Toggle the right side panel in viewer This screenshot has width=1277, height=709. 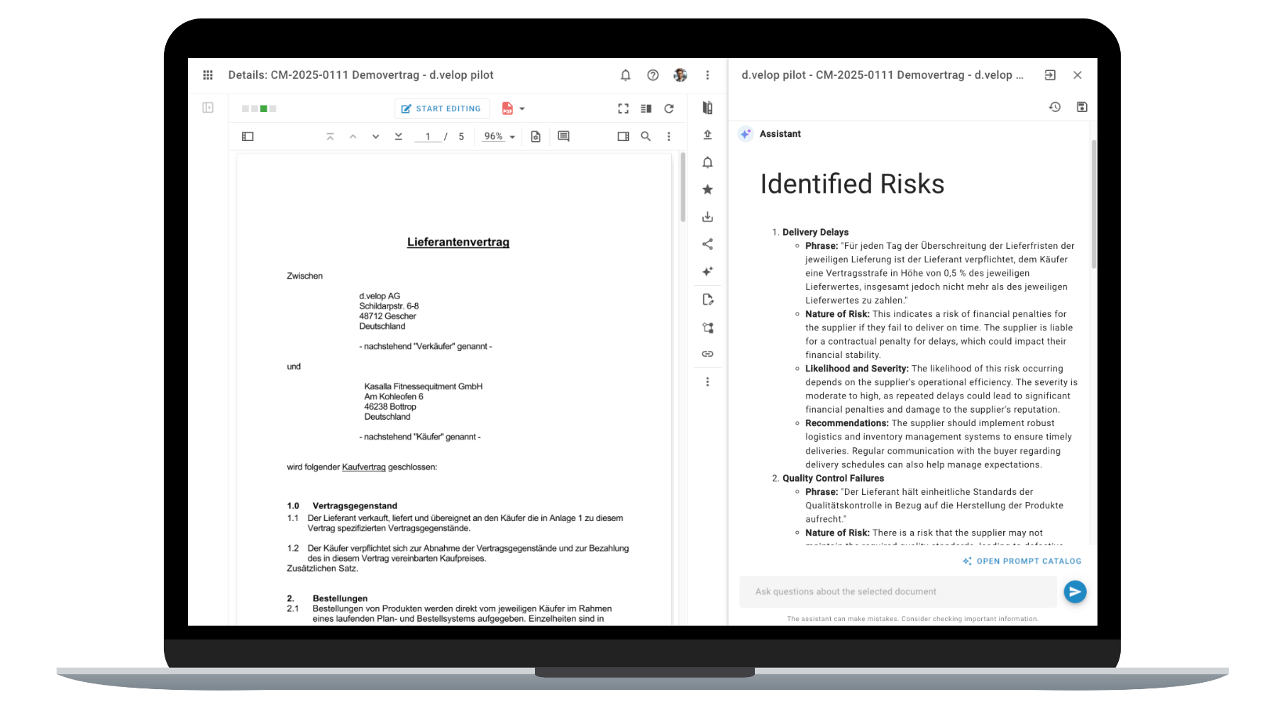point(623,136)
